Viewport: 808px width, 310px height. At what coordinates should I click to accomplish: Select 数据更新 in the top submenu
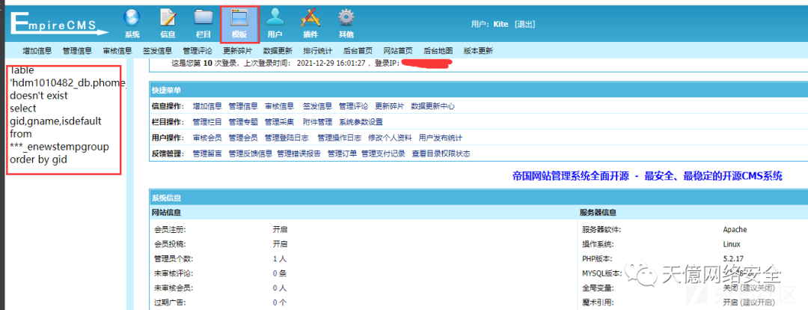coord(278,51)
